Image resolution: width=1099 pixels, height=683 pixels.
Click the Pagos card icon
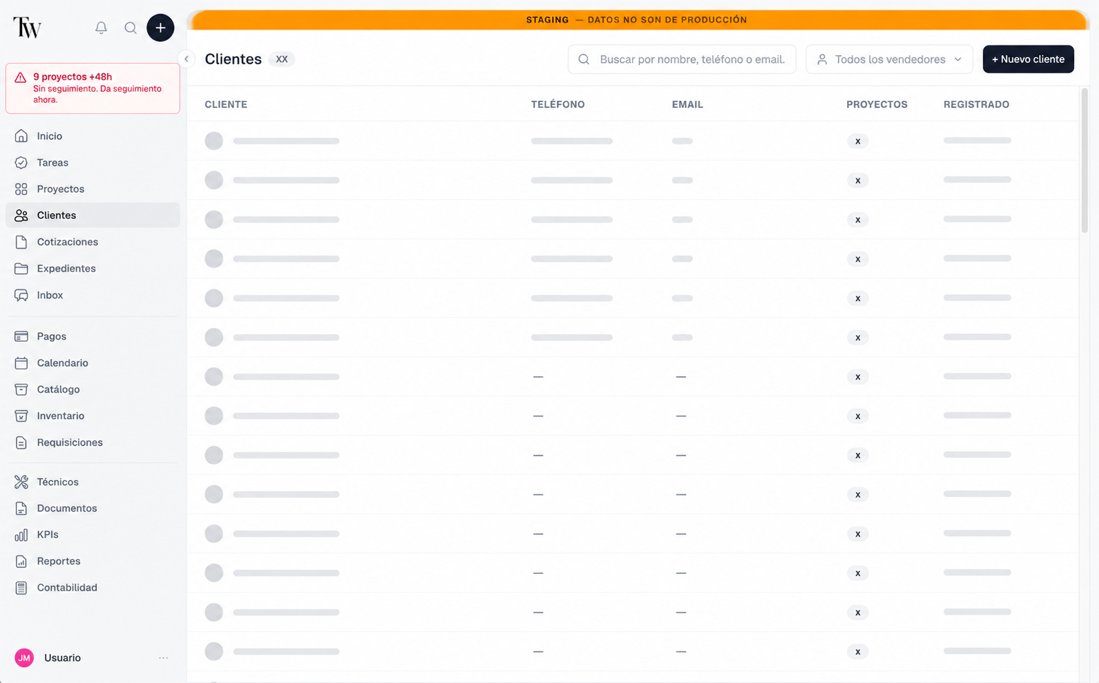coord(21,336)
